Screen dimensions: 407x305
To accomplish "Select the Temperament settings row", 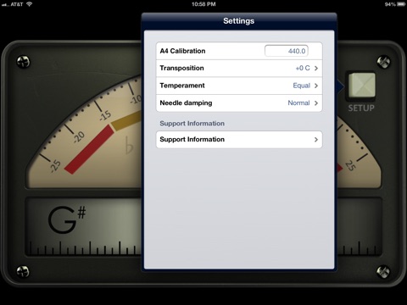I will [x=239, y=86].
